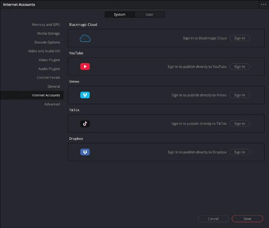Click the TikTok section heading

(74, 110)
